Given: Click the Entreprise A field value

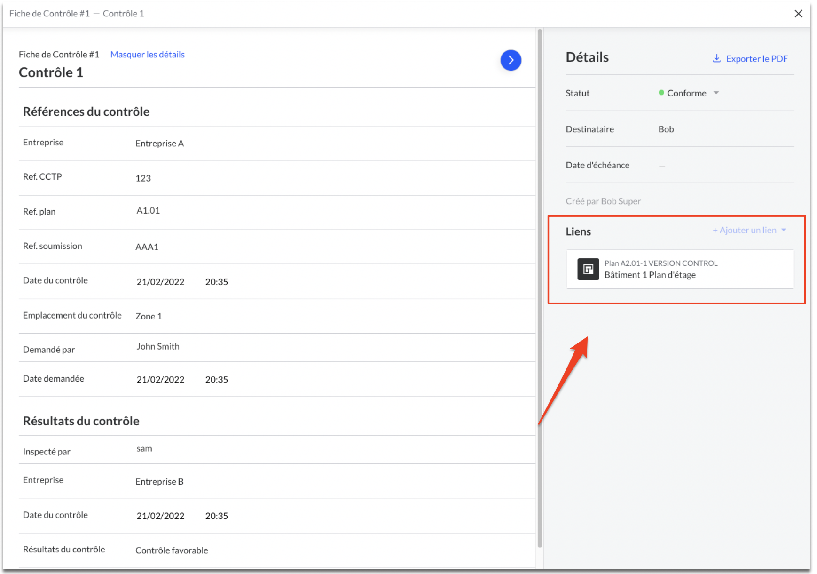Looking at the screenshot, I should tap(159, 143).
